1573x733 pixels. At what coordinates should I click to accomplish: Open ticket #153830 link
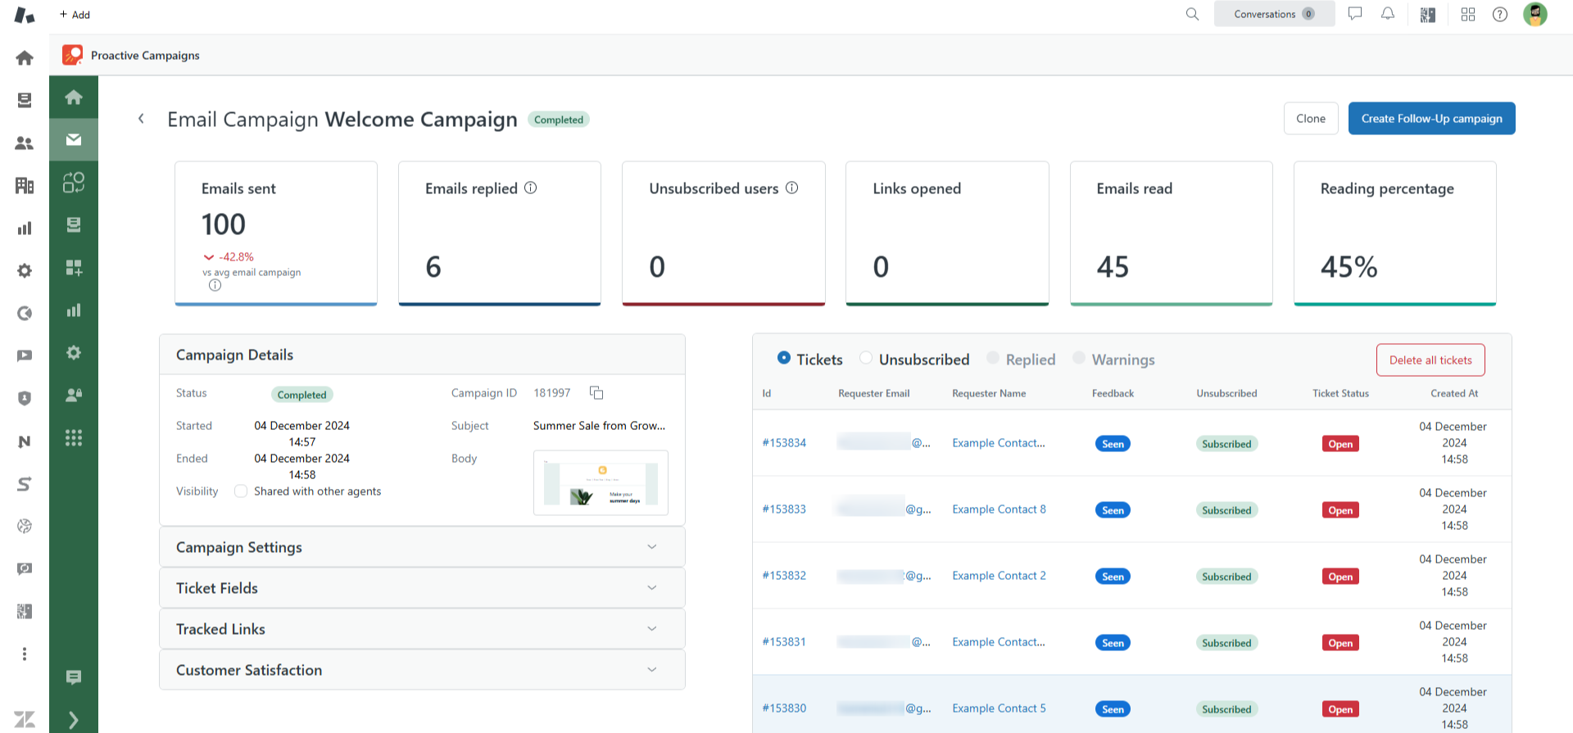coord(784,708)
